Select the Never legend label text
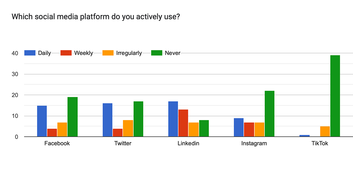353x172 pixels. (x=173, y=53)
